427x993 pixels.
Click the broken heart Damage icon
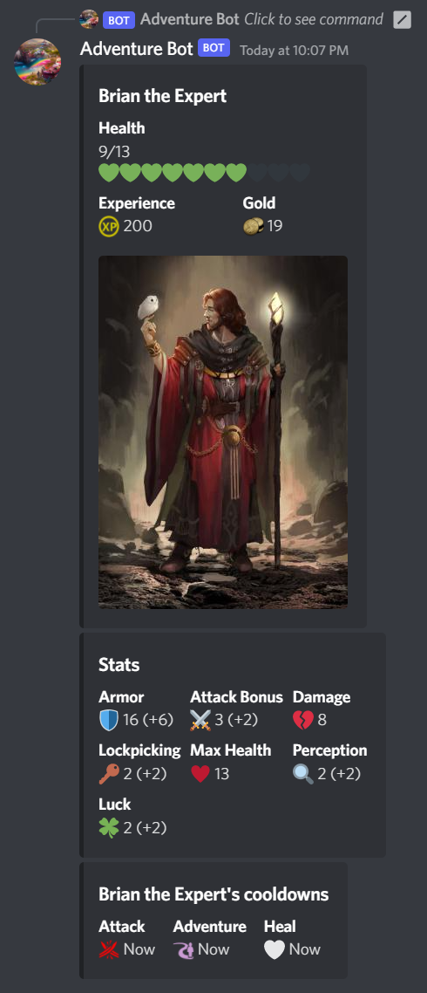coord(303,721)
